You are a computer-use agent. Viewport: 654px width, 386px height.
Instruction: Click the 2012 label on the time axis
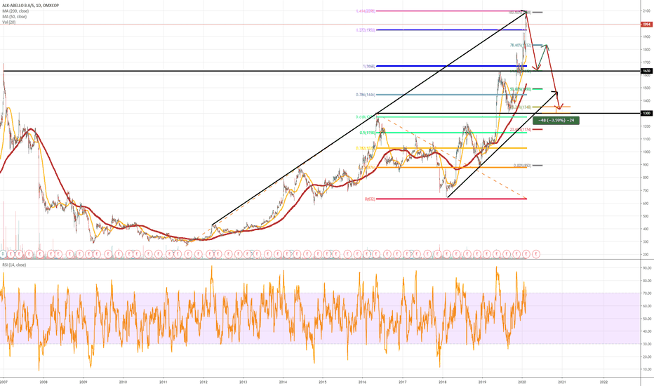tap(203, 382)
